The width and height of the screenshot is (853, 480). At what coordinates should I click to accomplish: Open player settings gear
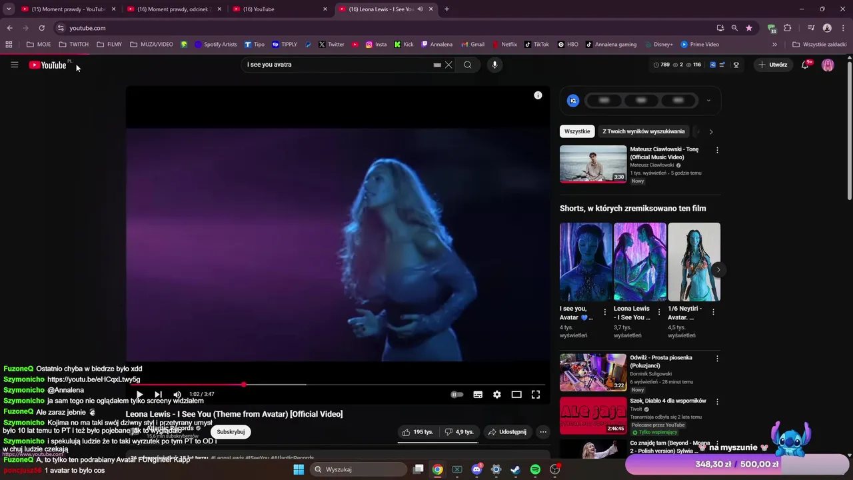496,395
